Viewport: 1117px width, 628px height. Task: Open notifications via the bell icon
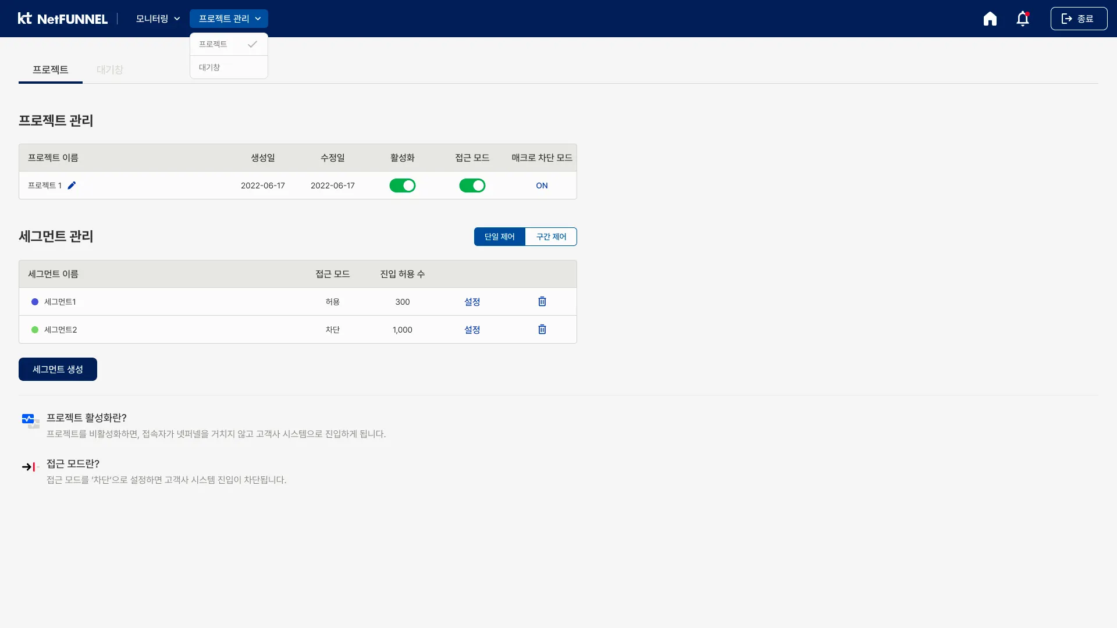point(1022,19)
